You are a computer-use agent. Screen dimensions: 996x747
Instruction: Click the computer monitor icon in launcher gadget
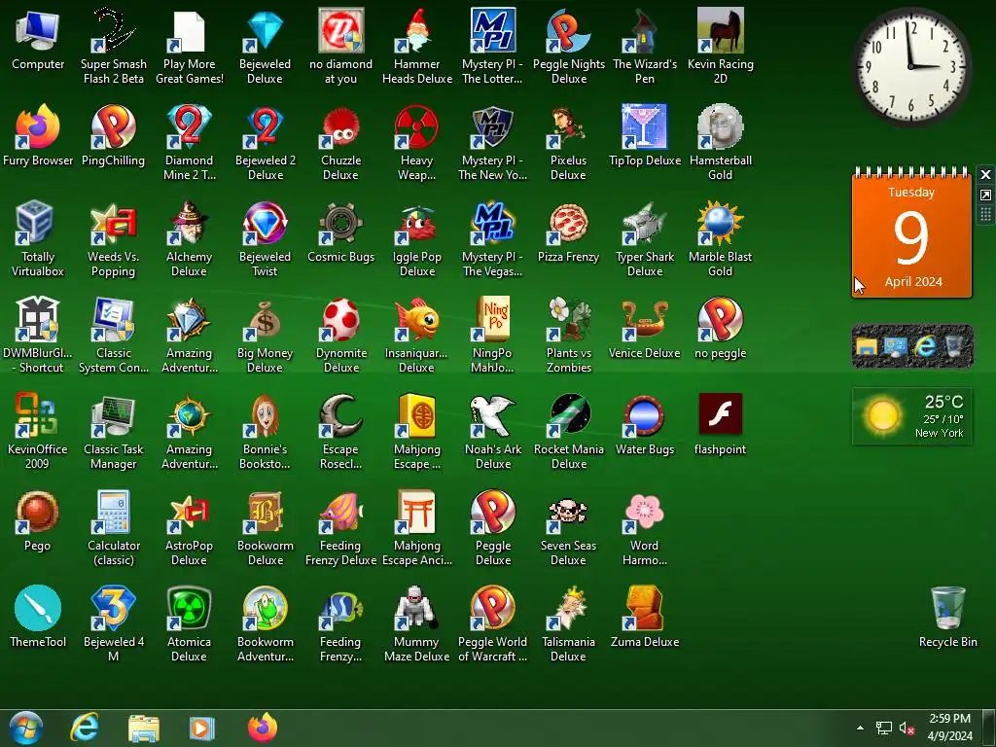896,347
